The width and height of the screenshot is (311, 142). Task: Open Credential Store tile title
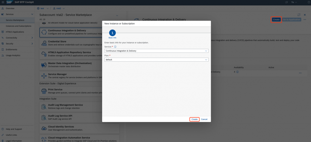click(57, 41)
